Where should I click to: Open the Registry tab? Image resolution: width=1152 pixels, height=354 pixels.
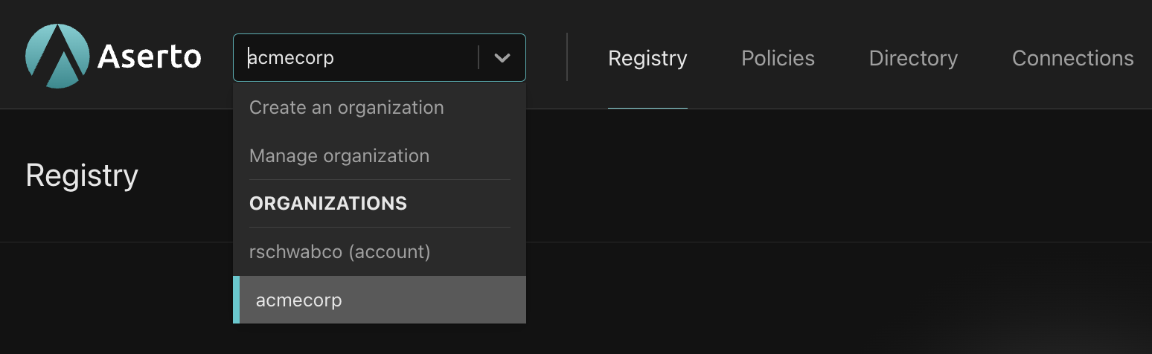pos(647,58)
